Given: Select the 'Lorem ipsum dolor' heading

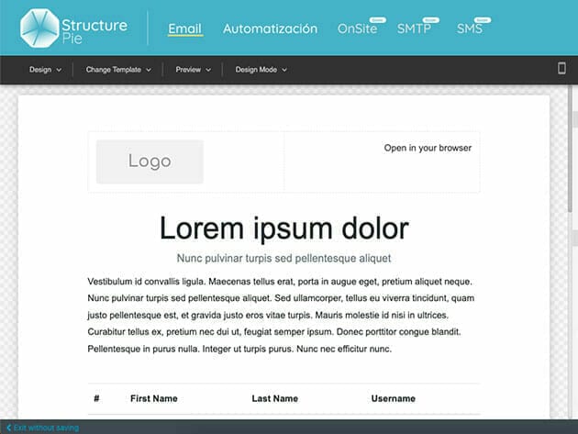Looking at the screenshot, I should point(283,228).
